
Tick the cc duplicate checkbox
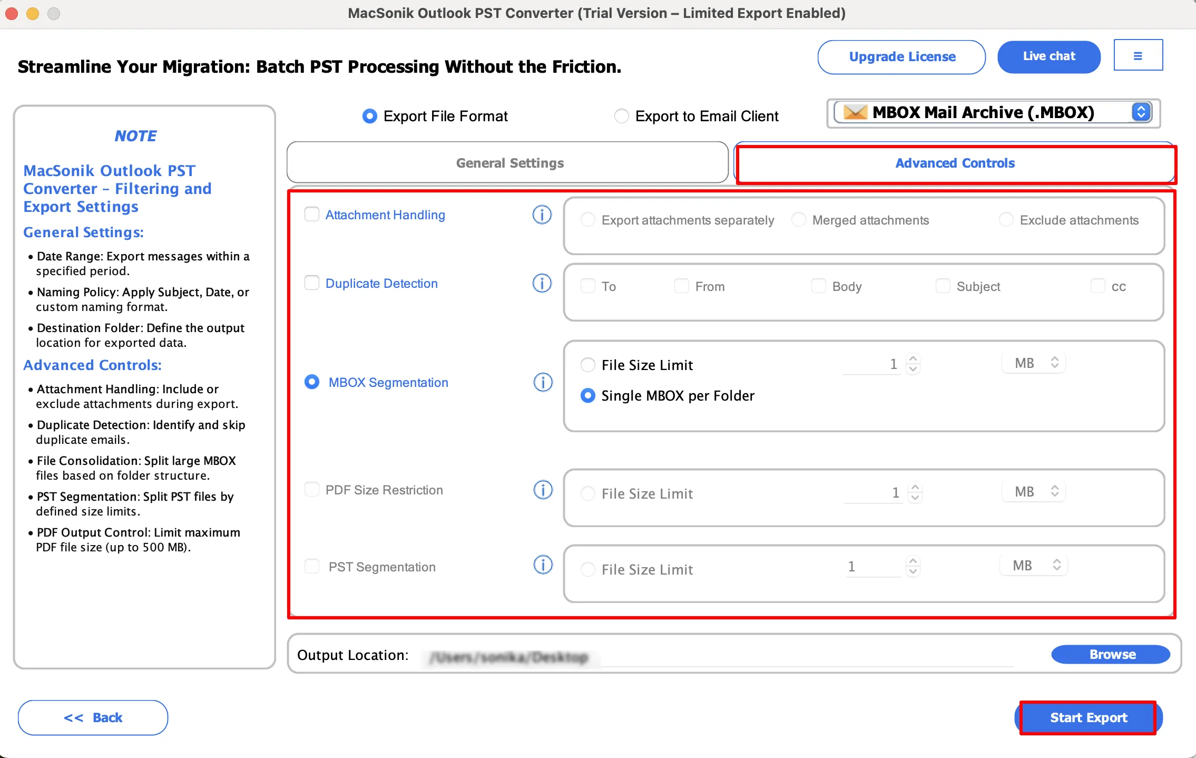[x=1097, y=286]
